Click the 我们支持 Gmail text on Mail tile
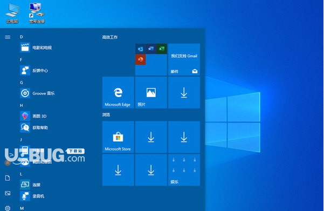Screen dimensions: 324x211 point(184,56)
